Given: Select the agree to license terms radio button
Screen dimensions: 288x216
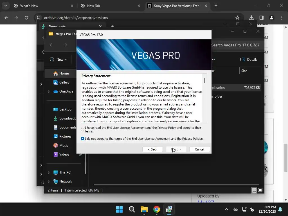Looking at the screenshot, I should (x=82, y=129).
